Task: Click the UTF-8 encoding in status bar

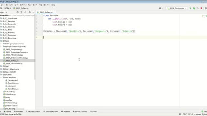Action: point(191,114)
